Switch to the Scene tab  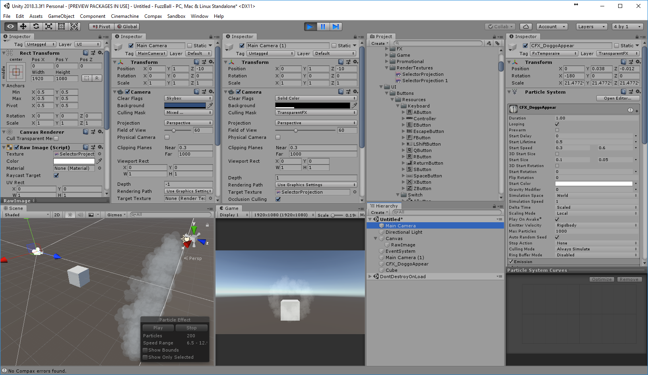coord(13,208)
